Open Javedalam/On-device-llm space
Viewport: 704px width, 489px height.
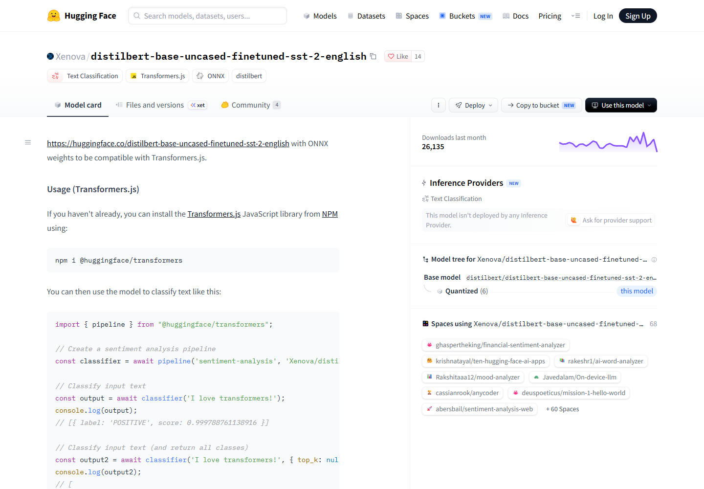(x=575, y=378)
